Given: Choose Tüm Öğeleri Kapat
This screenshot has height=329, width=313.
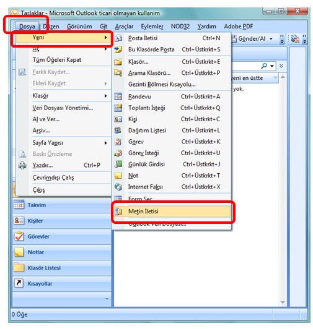Looking at the screenshot, I should (63, 60).
